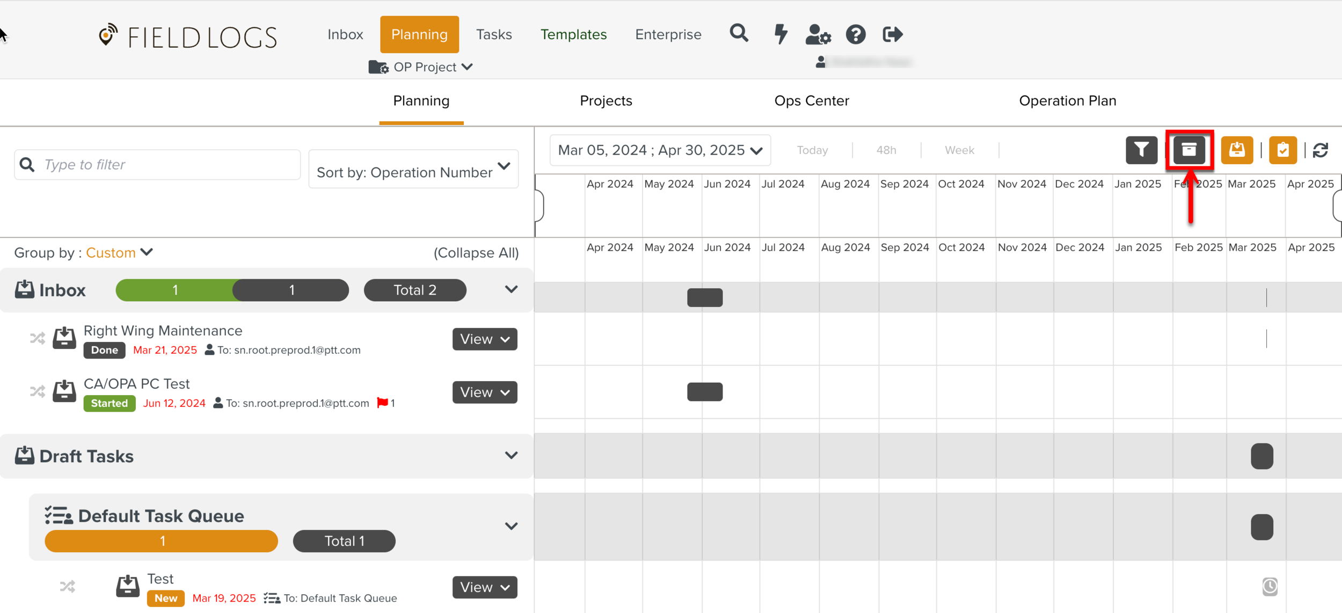Viewport: 1342px width, 613px height.
Task: Click the orange inbox download icon
Action: pyautogui.click(x=1237, y=150)
